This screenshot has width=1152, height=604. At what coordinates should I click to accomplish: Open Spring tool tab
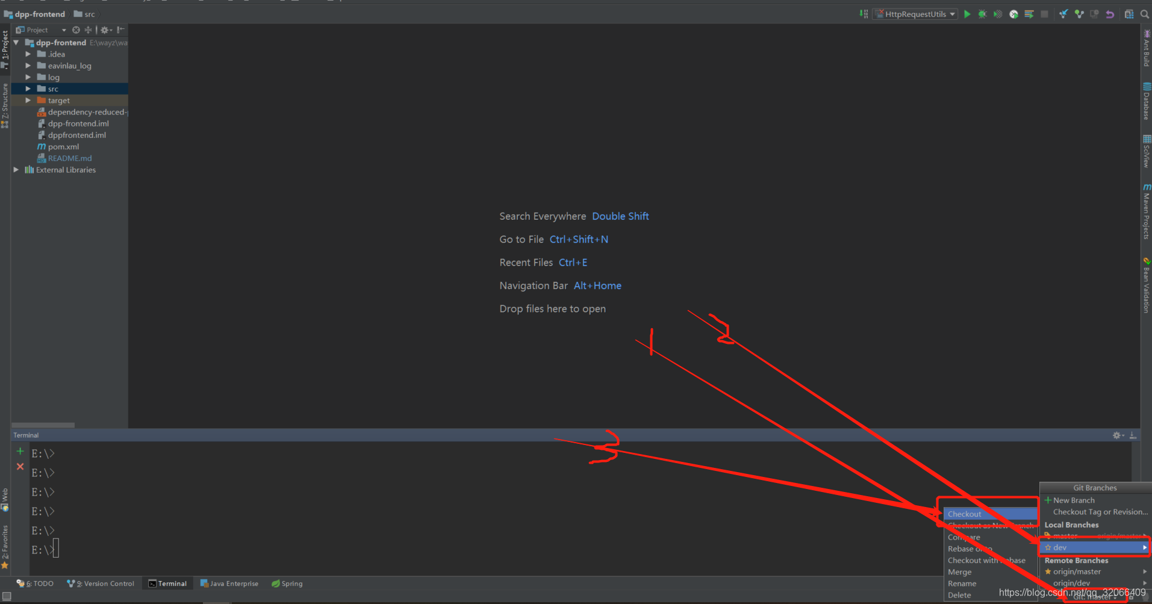[287, 584]
